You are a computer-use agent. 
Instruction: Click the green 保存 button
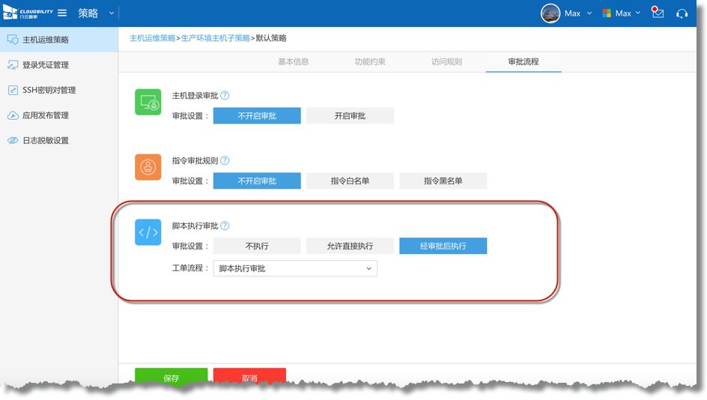(x=171, y=378)
